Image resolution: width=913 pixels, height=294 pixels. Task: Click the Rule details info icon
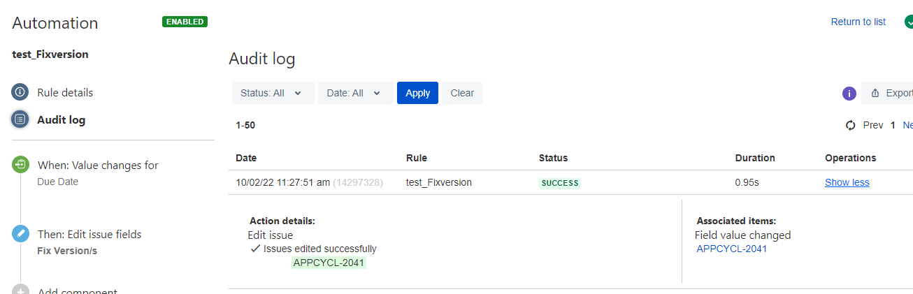(20, 92)
